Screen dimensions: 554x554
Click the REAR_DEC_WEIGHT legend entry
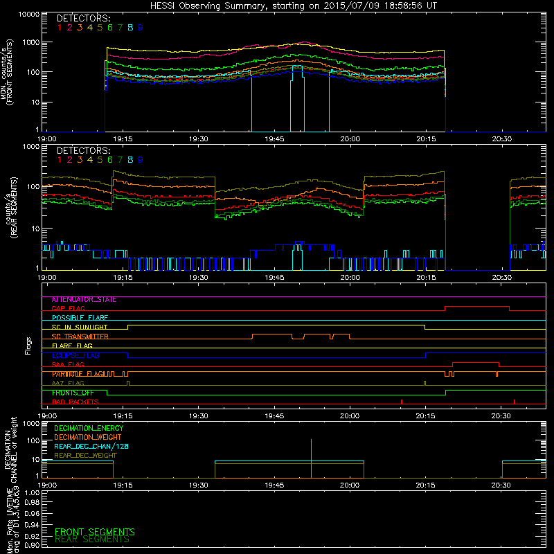[x=85, y=456]
